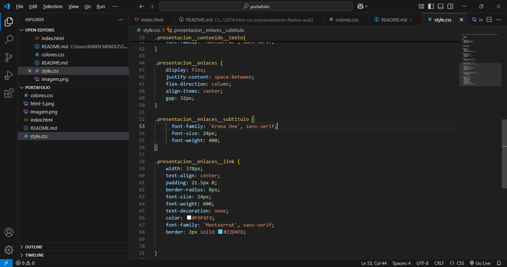Open the Run and Debug view
Screen dimensions: 507x267
(9, 75)
